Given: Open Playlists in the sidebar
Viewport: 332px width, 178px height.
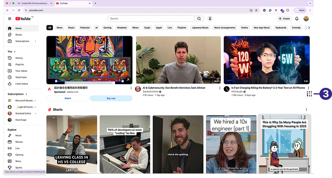Looking at the screenshot, I should tap(22, 64).
